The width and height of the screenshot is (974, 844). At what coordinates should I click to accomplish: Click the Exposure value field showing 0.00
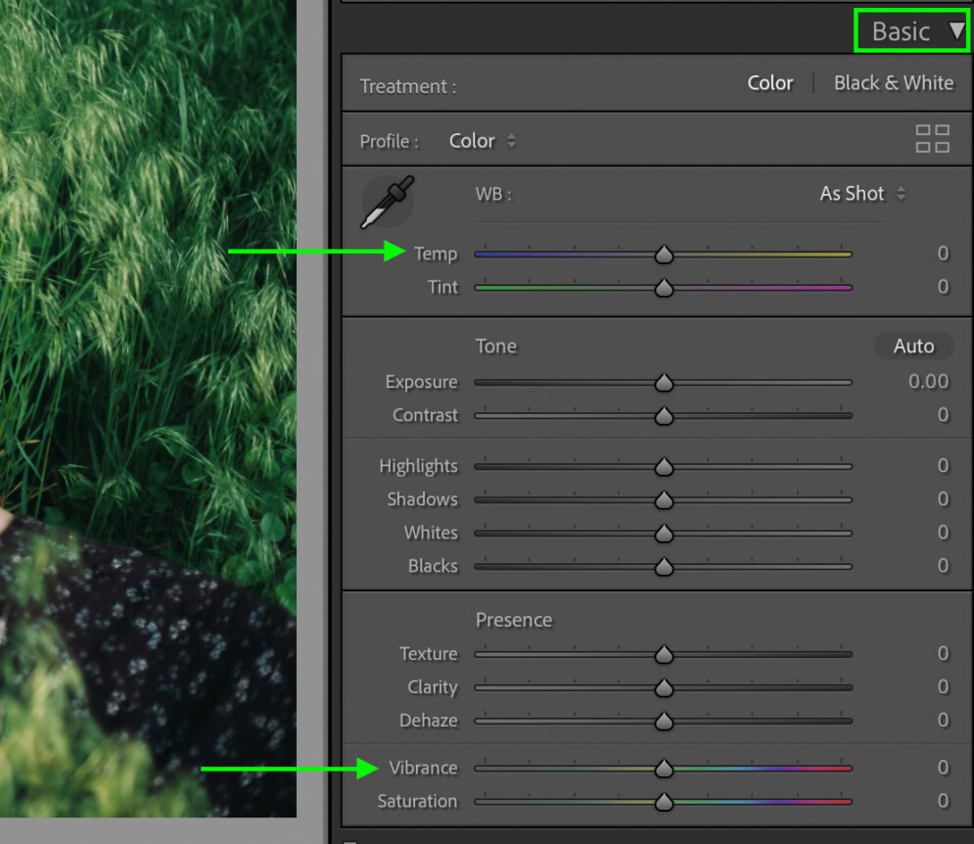929,382
